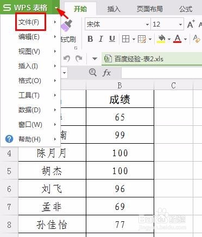
Task: Select row 8 header
Action: pos(9,225)
